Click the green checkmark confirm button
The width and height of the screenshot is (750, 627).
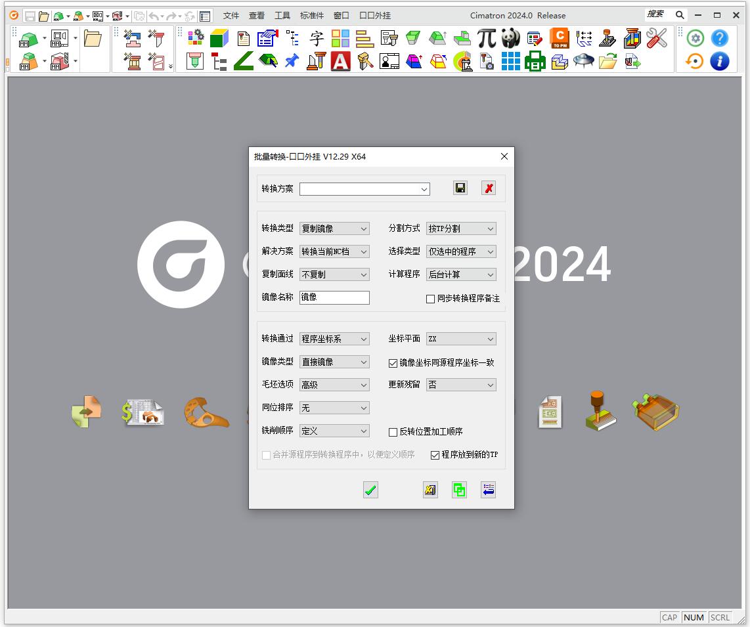point(370,490)
